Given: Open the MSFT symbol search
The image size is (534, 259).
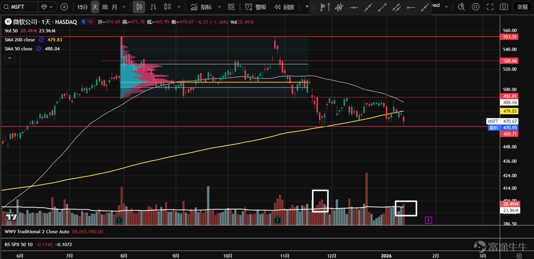Looking at the screenshot, I should (18, 7).
